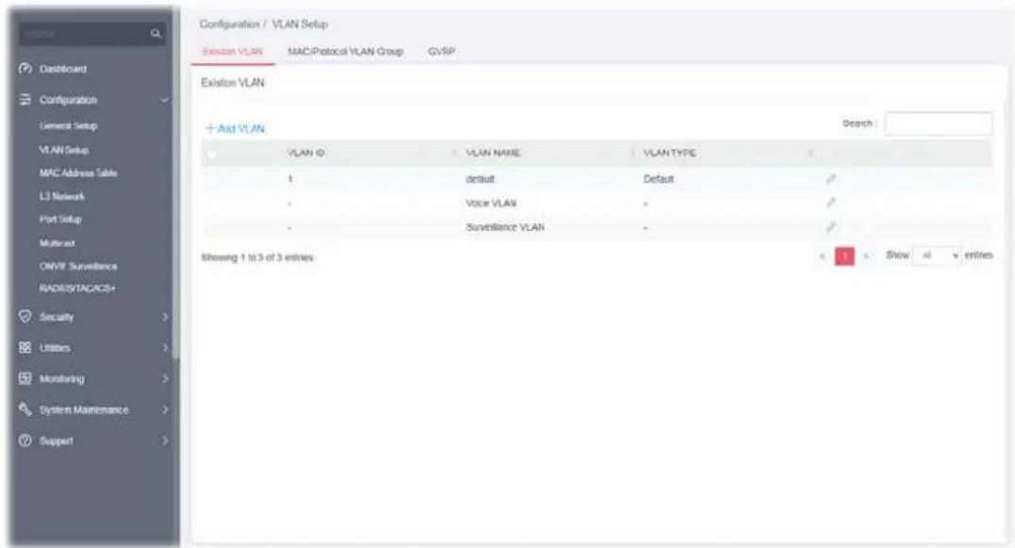Click the previous page arrow
This screenshot has height=548, width=1015.
point(823,257)
